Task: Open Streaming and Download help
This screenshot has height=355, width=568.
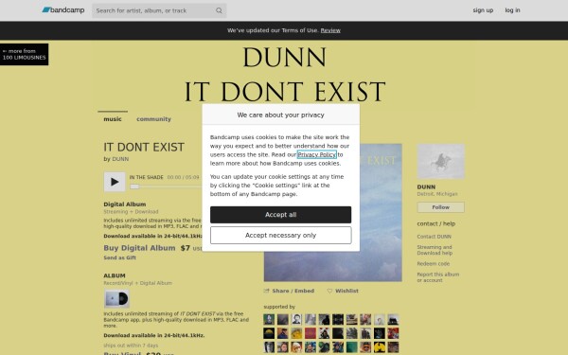Action: (435, 250)
